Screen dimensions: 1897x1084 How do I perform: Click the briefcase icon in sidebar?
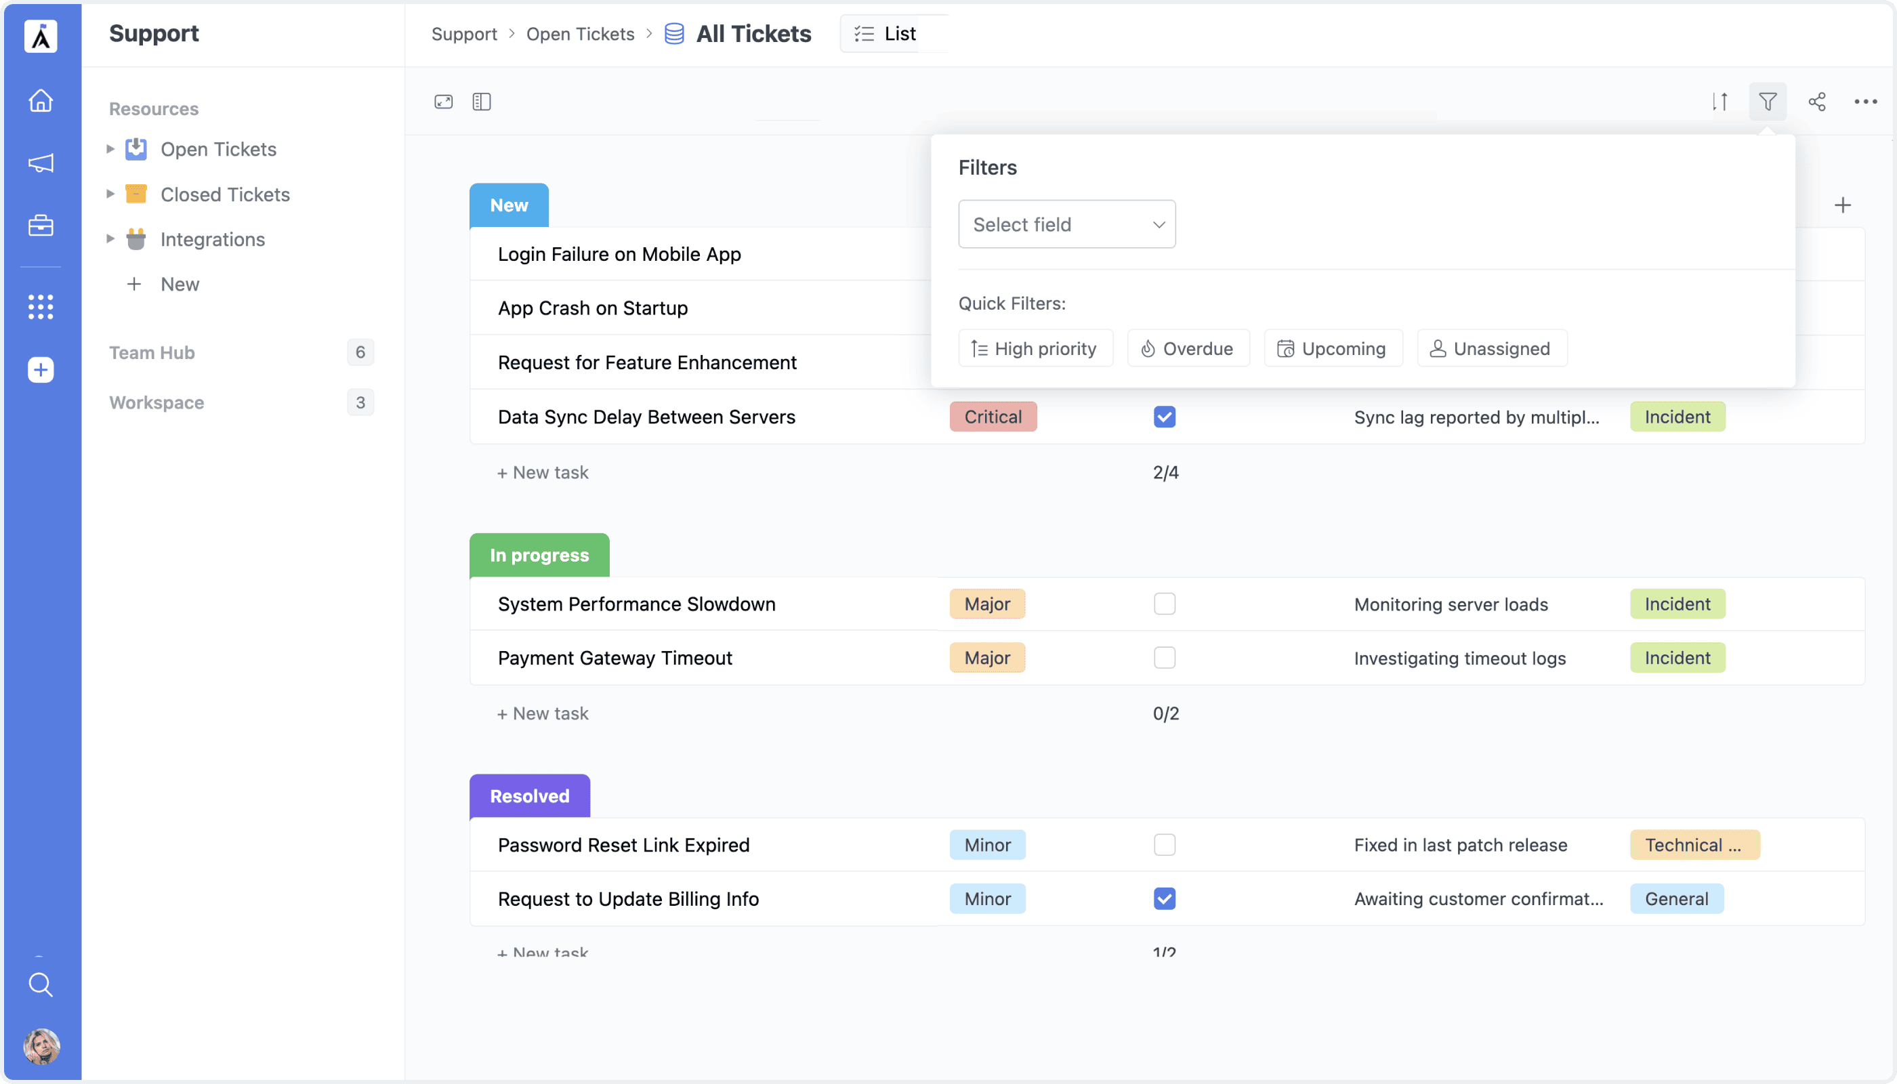(41, 226)
